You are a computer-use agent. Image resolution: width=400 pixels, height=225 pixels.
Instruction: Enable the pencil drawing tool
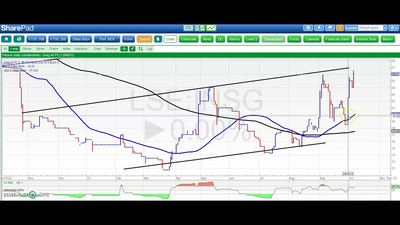[x=132, y=49]
